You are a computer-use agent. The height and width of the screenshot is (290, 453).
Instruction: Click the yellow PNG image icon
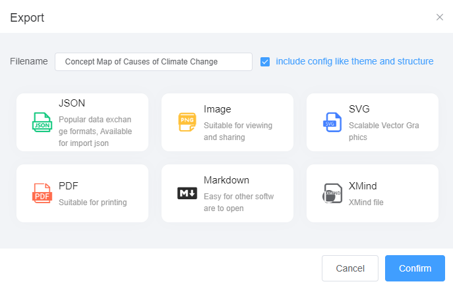click(x=187, y=122)
